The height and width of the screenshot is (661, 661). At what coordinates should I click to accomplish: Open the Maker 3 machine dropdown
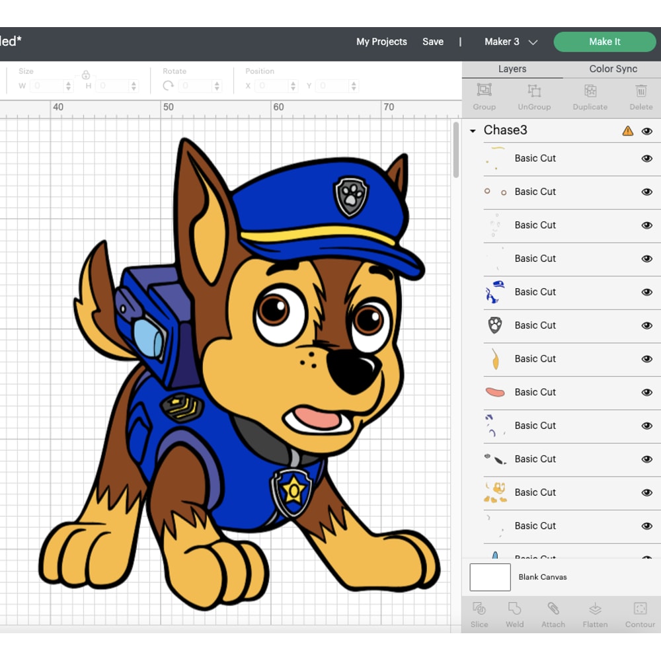pos(509,42)
